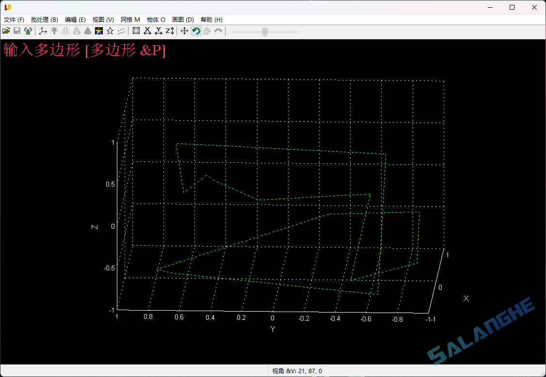Click the selection rectangle icon
Viewport: 546px width, 377px height.
pyautogui.click(x=136, y=31)
